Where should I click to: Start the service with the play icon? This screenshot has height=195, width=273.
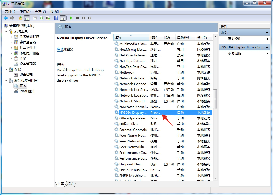click(x=71, y=18)
